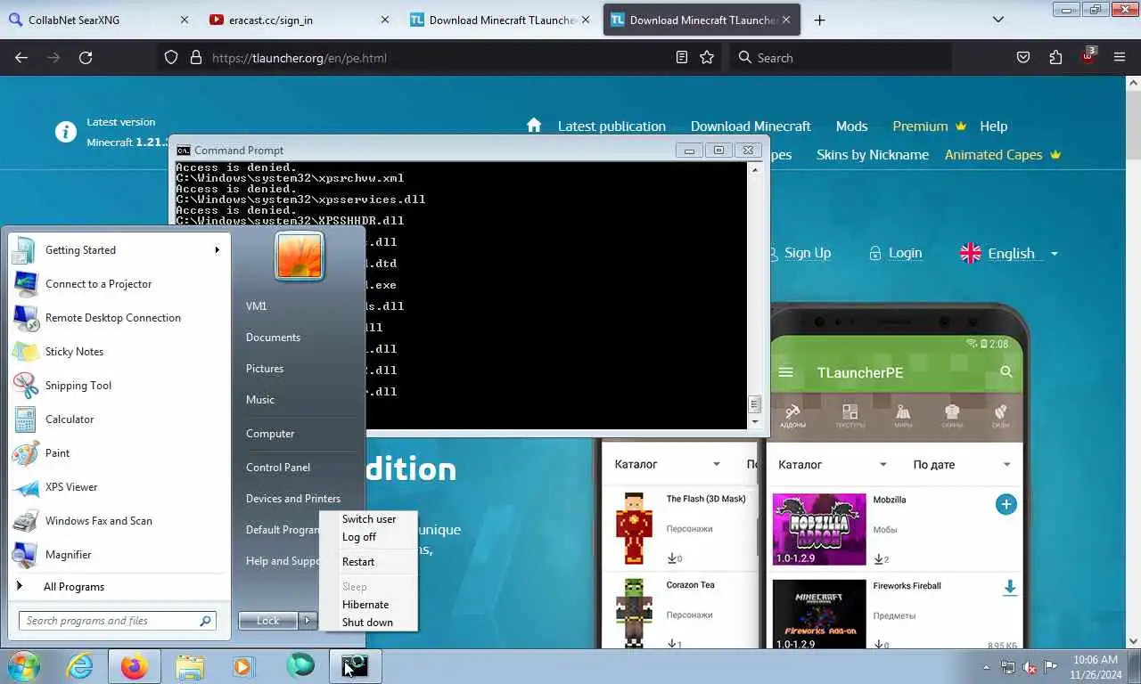The width and height of the screenshot is (1141, 684).
Task: Open Windows Media Player from taskbar
Action: coord(242,666)
